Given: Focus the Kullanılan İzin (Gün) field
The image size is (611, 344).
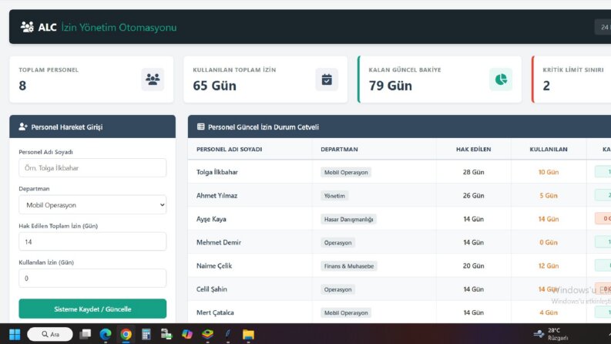Looking at the screenshot, I should pyautogui.click(x=92, y=278).
